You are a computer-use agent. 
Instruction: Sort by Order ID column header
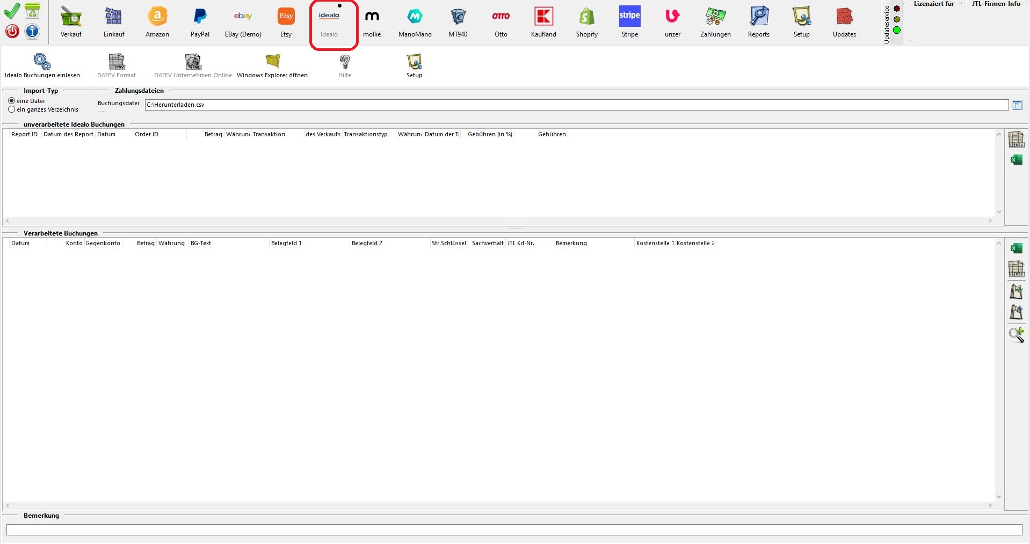coord(147,134)
